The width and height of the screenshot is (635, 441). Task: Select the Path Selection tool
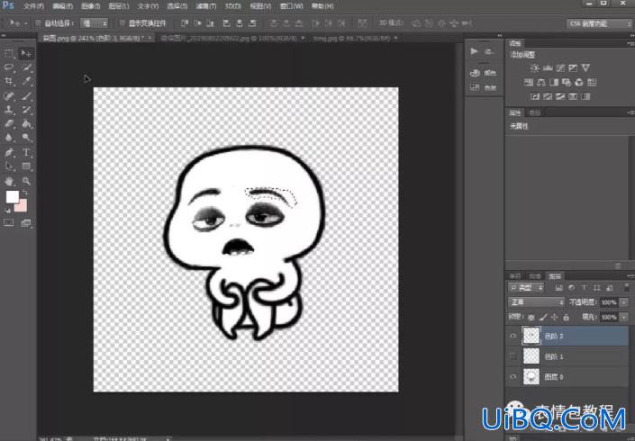(x=9, y=166)
